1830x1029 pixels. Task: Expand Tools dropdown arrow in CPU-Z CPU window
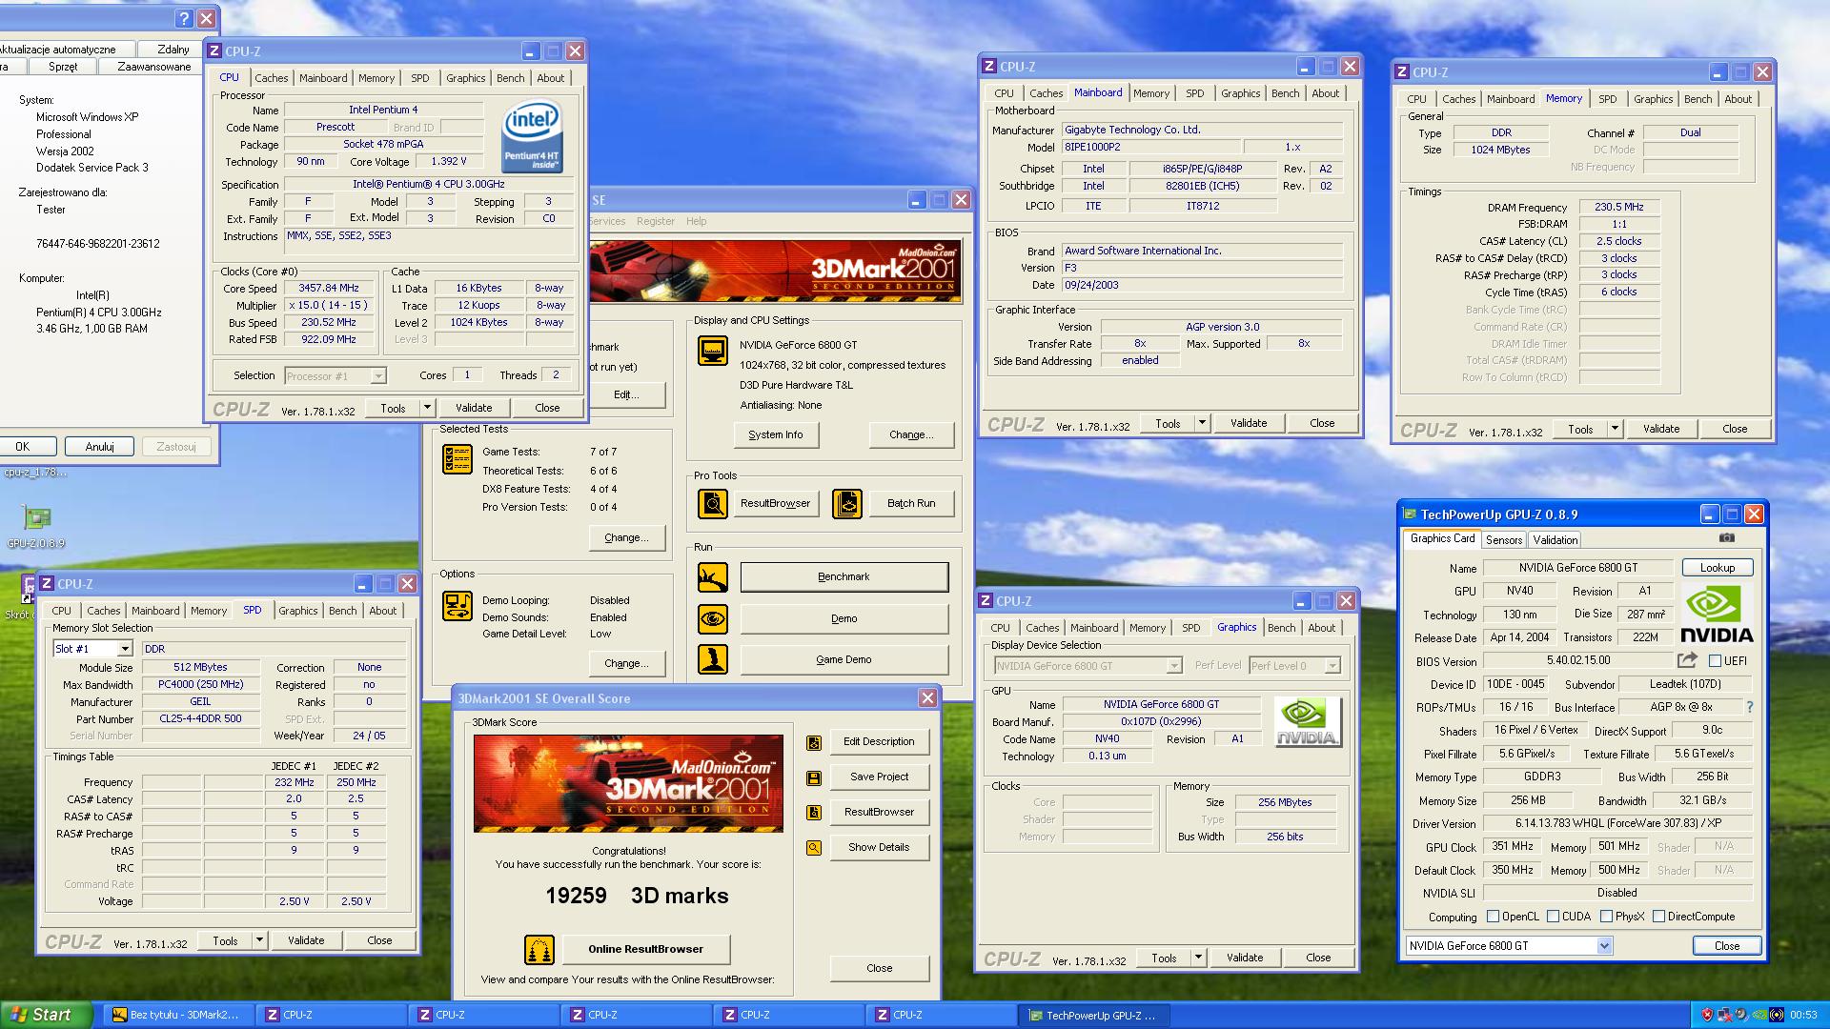pos(427,408)
